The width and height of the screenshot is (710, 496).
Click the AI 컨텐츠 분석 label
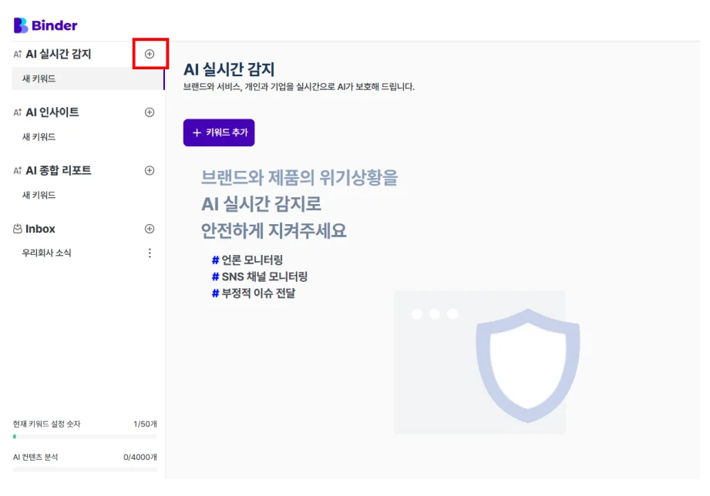pos(35,457)
